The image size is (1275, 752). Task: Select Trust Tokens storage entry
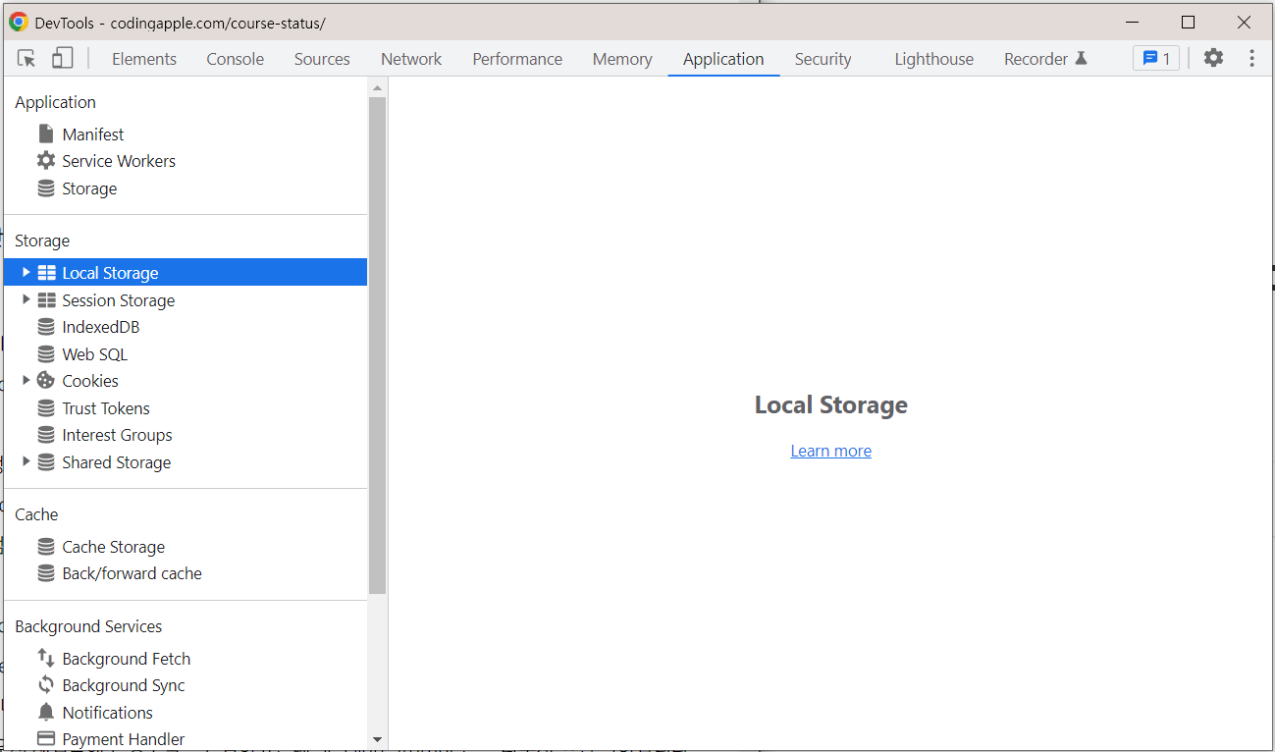tap(106, 407)
